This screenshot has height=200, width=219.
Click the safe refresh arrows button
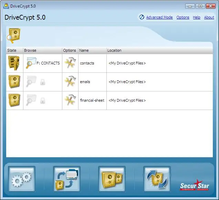tap(157, 179)
